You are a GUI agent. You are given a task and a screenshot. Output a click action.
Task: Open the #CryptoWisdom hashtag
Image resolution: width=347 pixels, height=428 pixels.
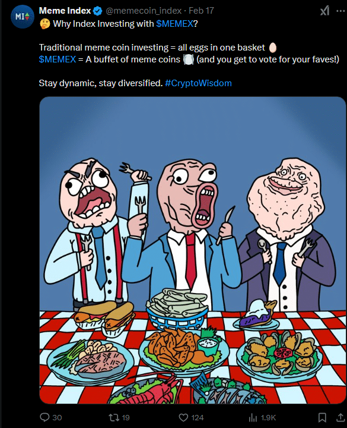pyautogui.click(x=198, y=83)
